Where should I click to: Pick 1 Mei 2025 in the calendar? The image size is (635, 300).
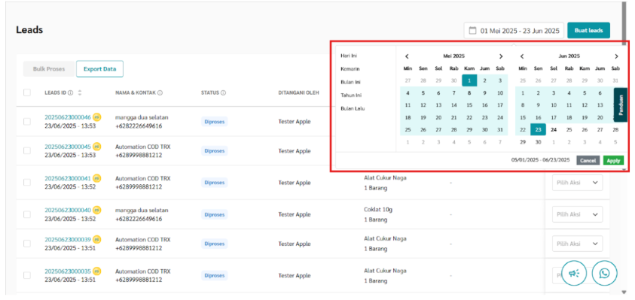(x=469, y=80)
